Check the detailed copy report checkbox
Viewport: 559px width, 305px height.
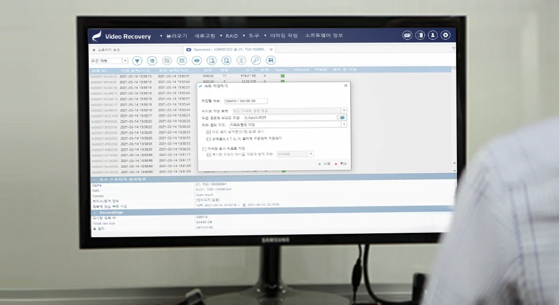(204, 148)
